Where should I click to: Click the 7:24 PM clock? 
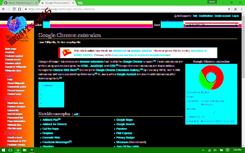pos(237,150)
